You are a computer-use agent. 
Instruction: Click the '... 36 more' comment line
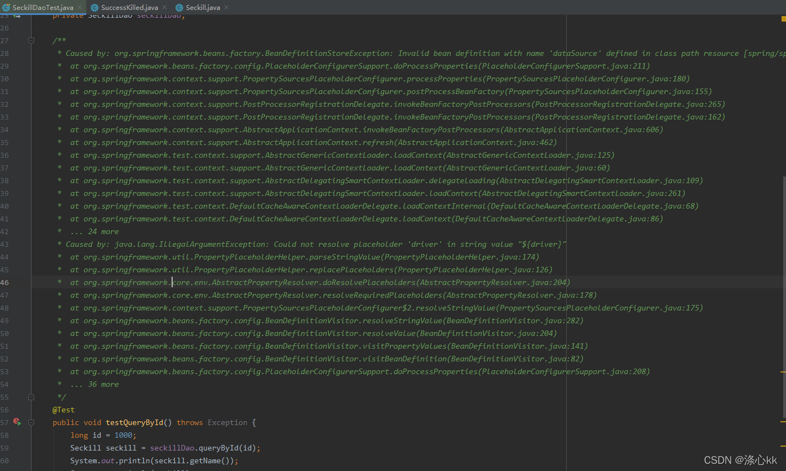[x=95, y=384]
